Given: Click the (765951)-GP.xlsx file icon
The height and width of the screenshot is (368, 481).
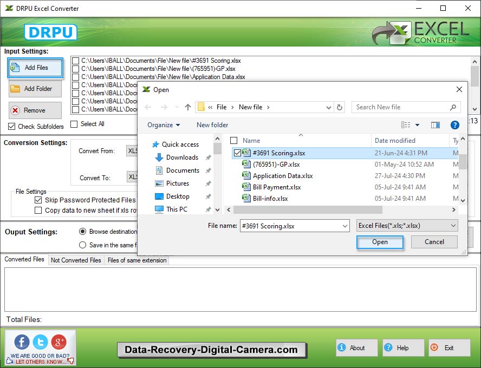Looking at the screenshot, I should [x=246, y=164].
